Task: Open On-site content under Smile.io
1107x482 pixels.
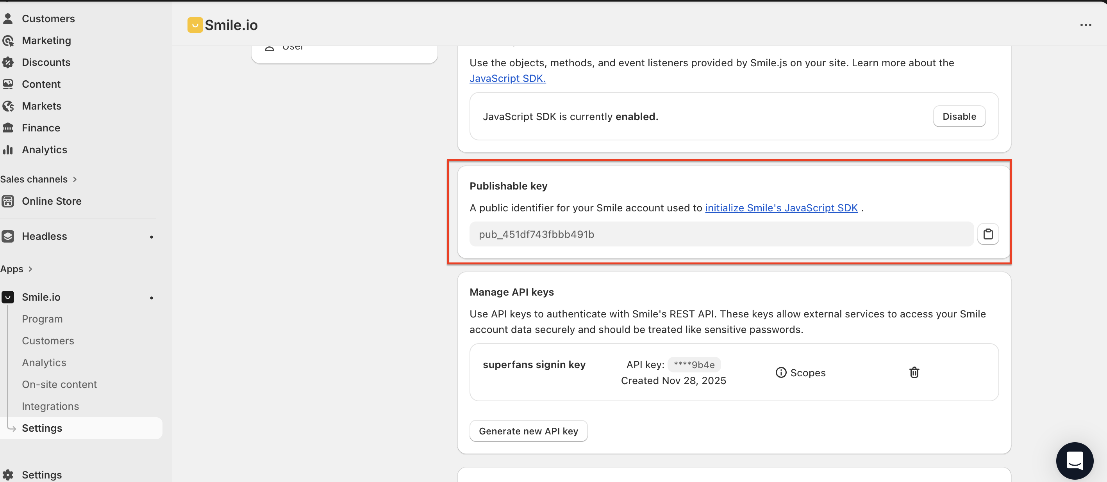Action: pos(59,384)
